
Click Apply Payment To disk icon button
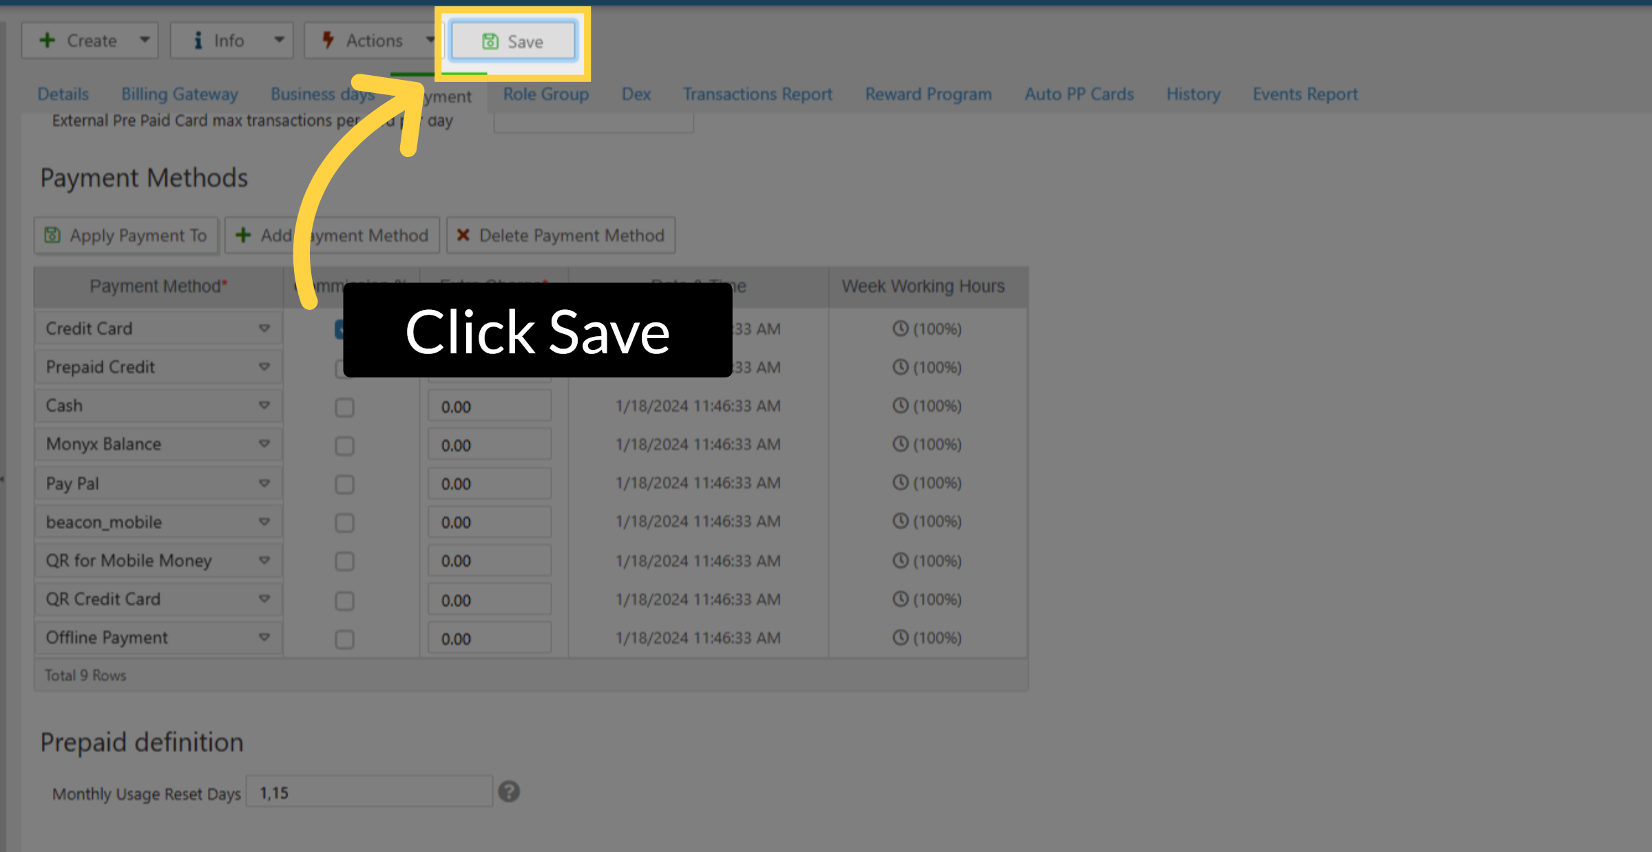click(126, 236)
